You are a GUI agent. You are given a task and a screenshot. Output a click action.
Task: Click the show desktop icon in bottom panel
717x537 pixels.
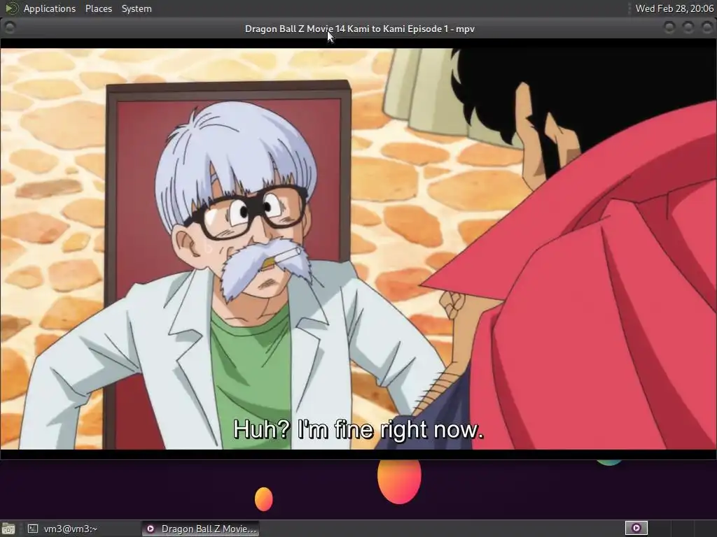tap(8, 529)
